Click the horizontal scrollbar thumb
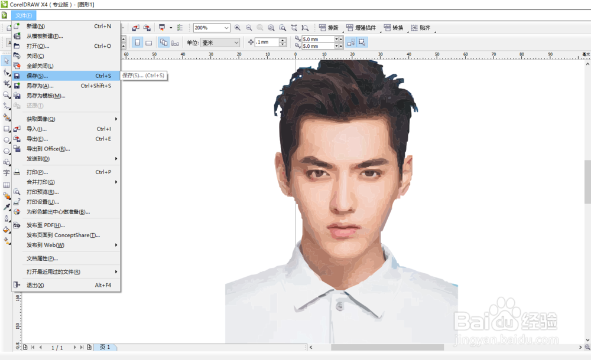591x360 pixels. pos(387,347)
